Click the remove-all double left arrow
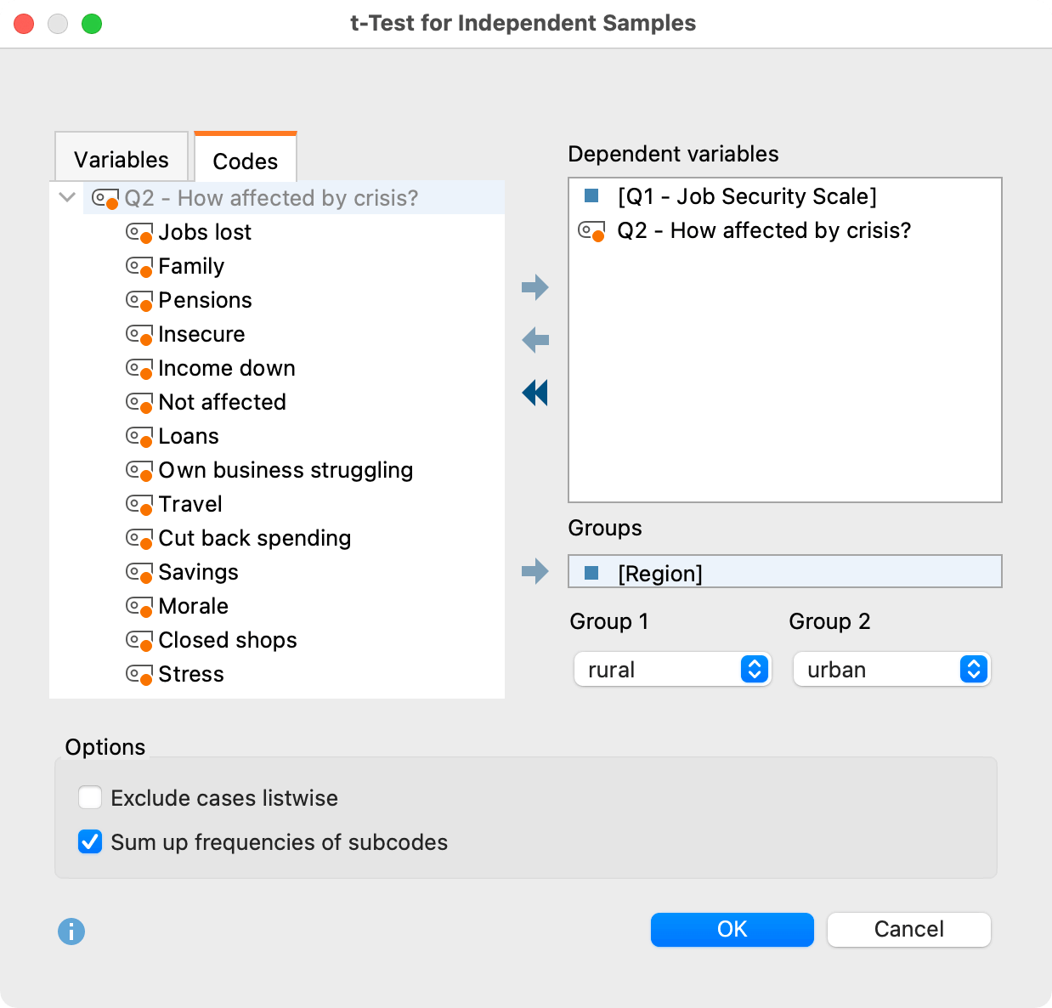This screenshot has width=1052, height=1008. click(x=534, y=393)
